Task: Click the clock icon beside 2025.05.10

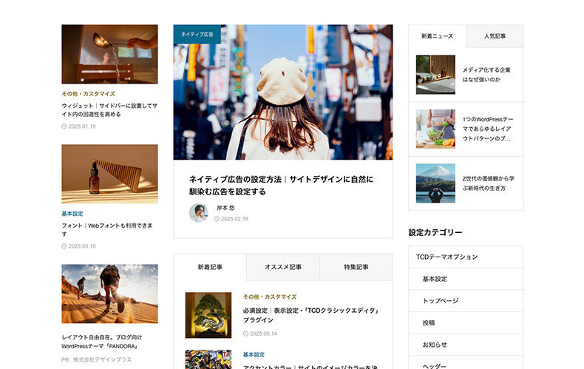Action: (x=64, y=246)
